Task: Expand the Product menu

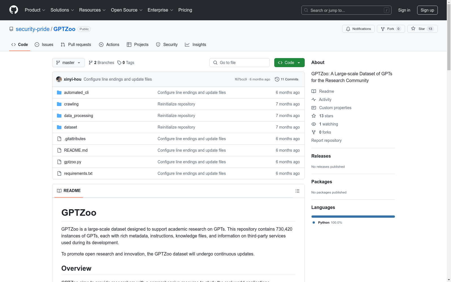Action: pos(35,10)
